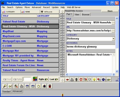Jump to letter R in alphabet index
This screenshot has height=97, width=120.
(62, 56)
